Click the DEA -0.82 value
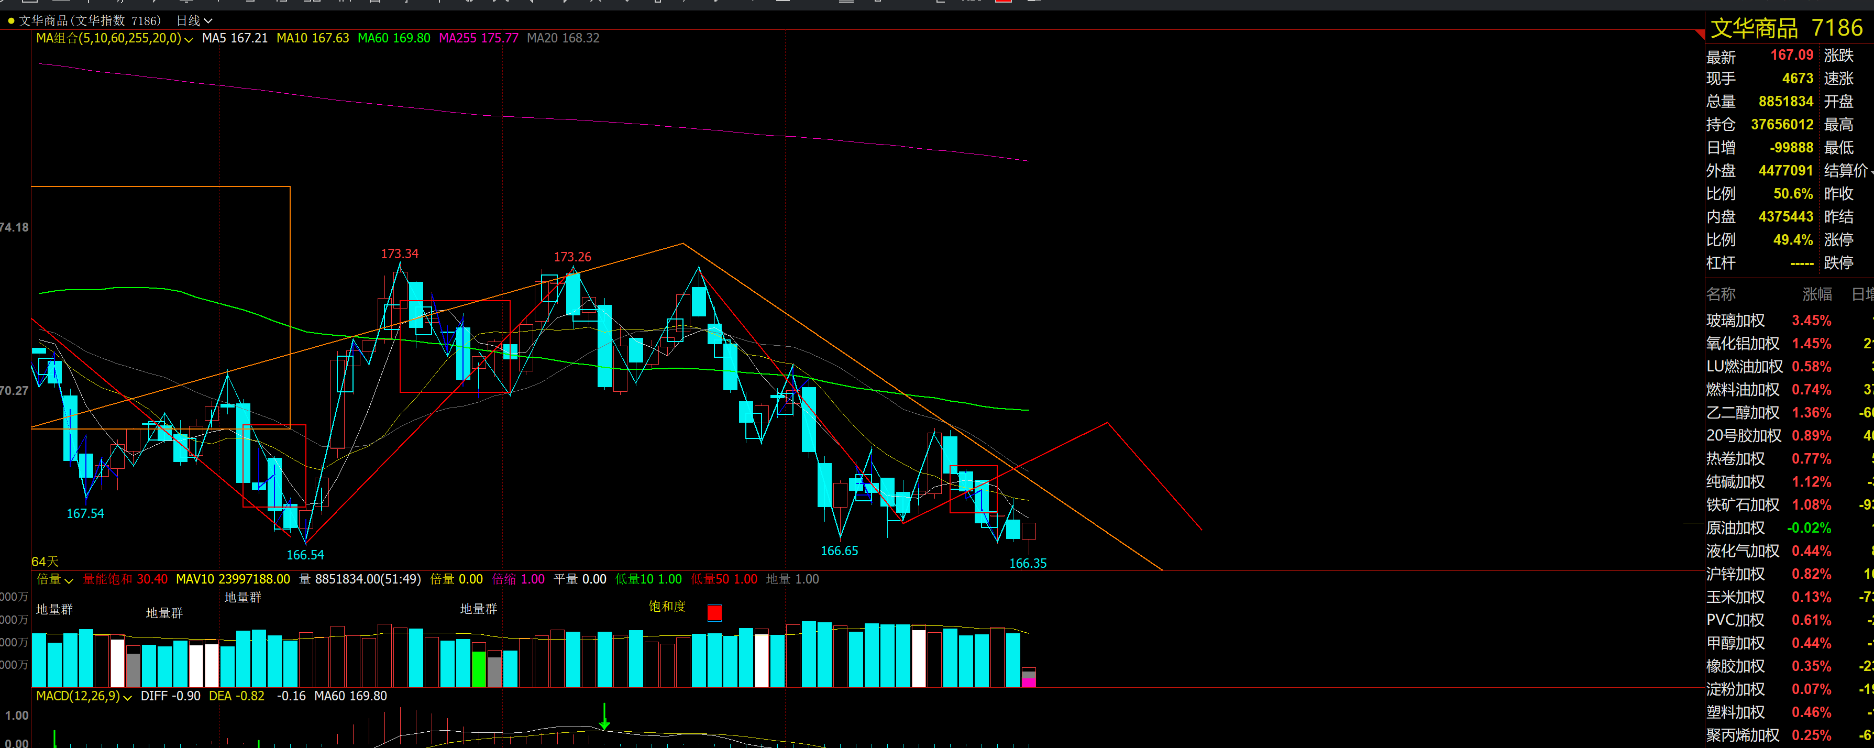Viewport: 1874px width, 748px height. [x=236, y=696]
